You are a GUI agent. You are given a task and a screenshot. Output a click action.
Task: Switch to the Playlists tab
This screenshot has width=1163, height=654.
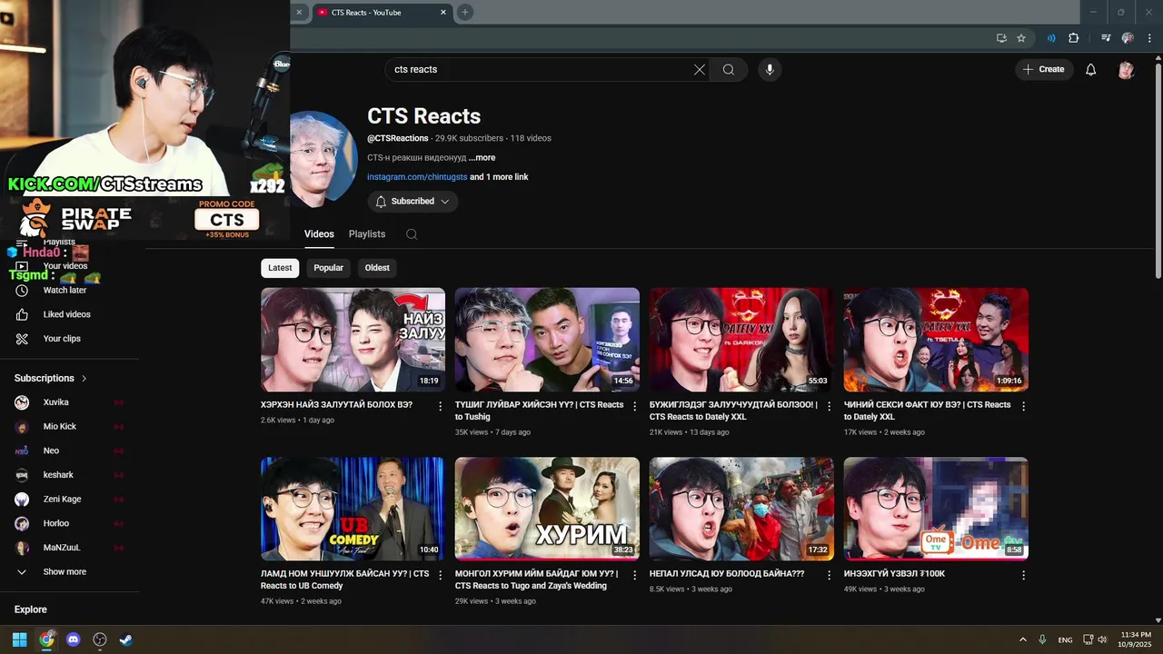point(367,234)
